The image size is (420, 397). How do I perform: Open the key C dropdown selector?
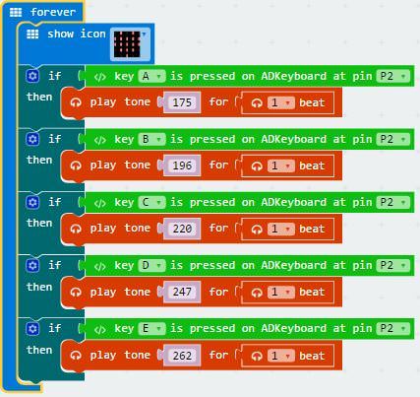click(x=151, y=203)
